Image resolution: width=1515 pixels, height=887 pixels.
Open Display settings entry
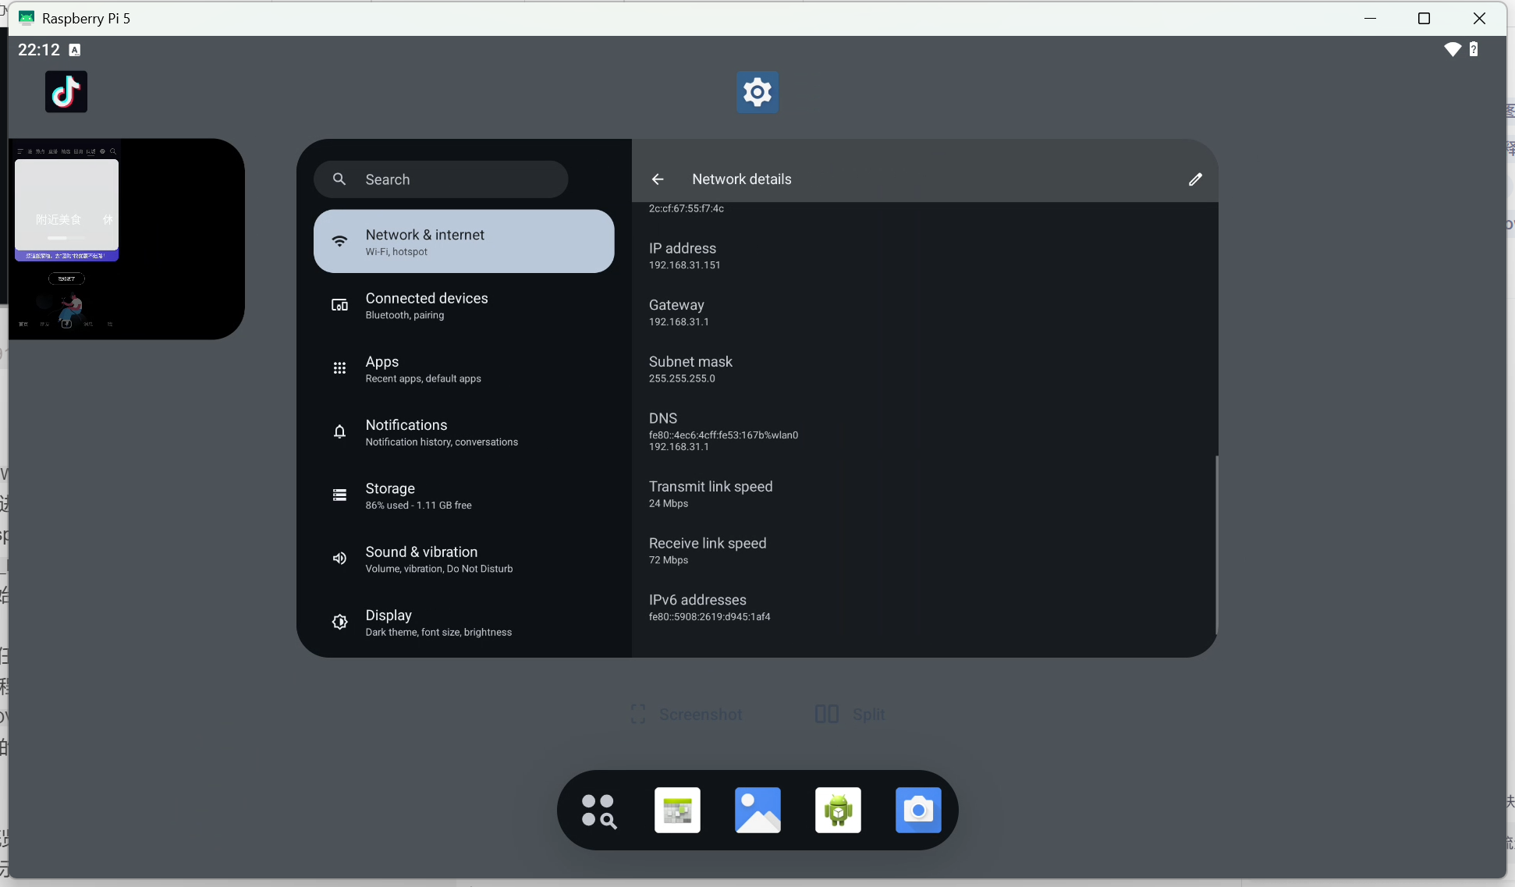[463, 623]
